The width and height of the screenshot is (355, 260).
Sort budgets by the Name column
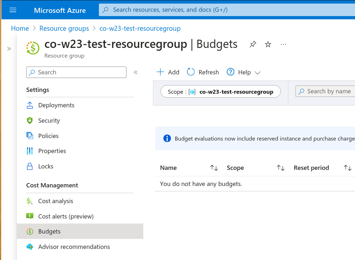(214, 167)
